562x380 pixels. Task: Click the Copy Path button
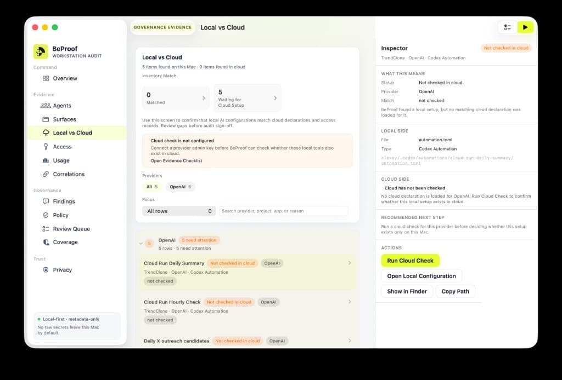pos(455,291)
